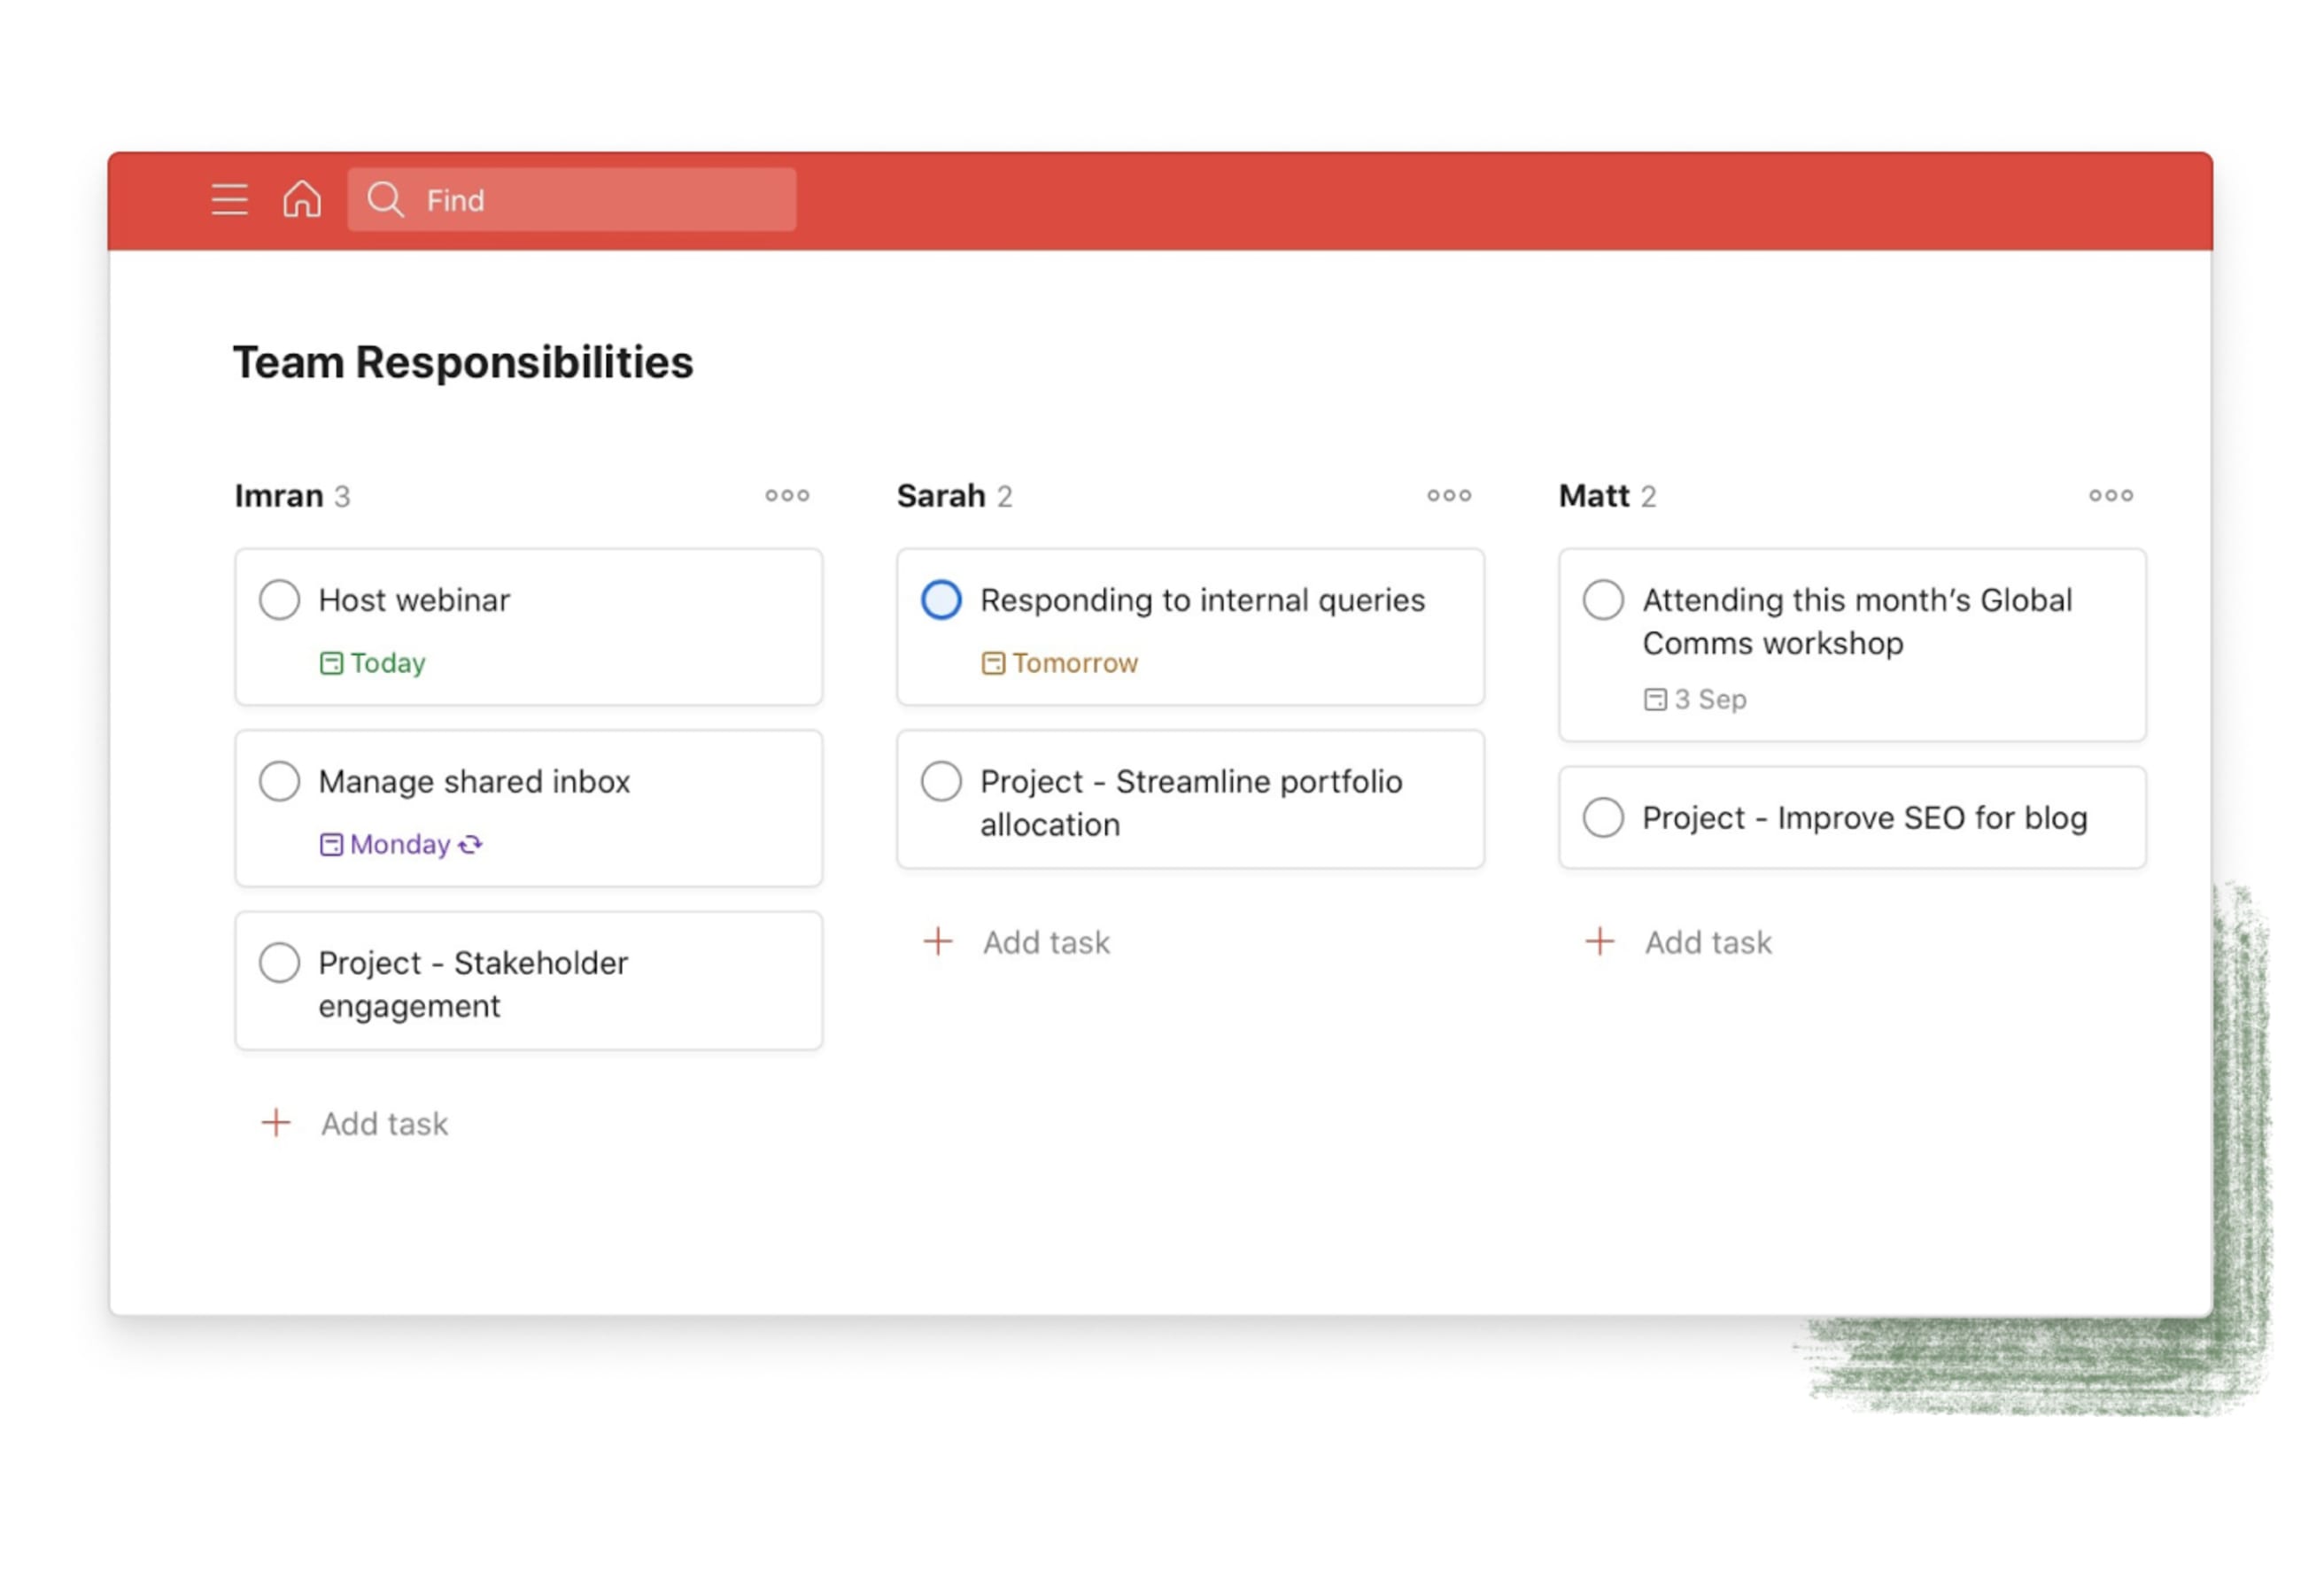The width and height of the screenshot is (2324, 1579).
Task: Complete the Host webinar task checkbox
Action: coord(280,600)
